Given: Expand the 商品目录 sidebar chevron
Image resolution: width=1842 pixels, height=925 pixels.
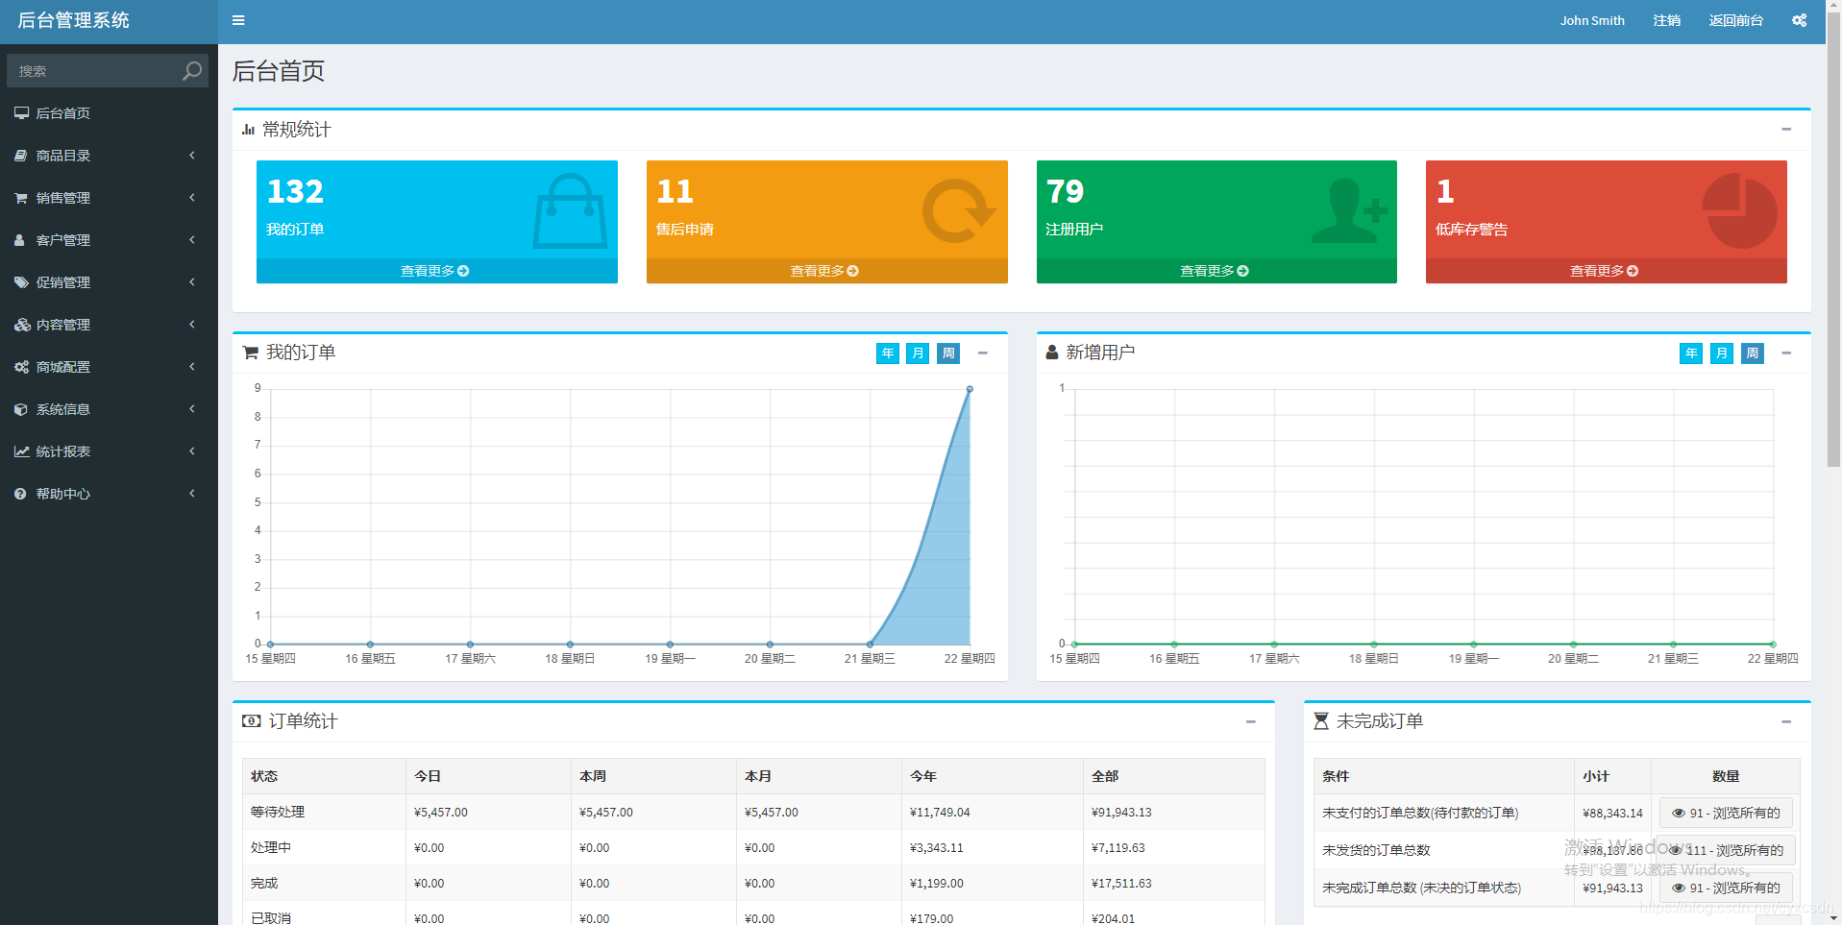Looking at the screenshot, I should point(192,155).
